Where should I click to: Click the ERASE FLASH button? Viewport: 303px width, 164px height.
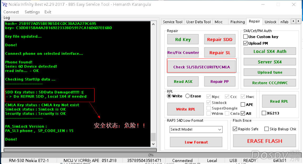click(x=265, y=141)
